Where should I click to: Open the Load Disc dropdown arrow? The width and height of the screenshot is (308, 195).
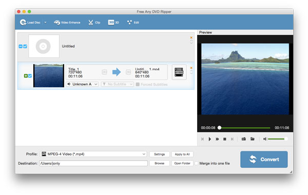(45, 23)
